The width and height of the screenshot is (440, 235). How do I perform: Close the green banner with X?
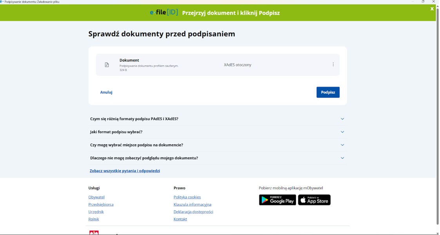[432, 9]
